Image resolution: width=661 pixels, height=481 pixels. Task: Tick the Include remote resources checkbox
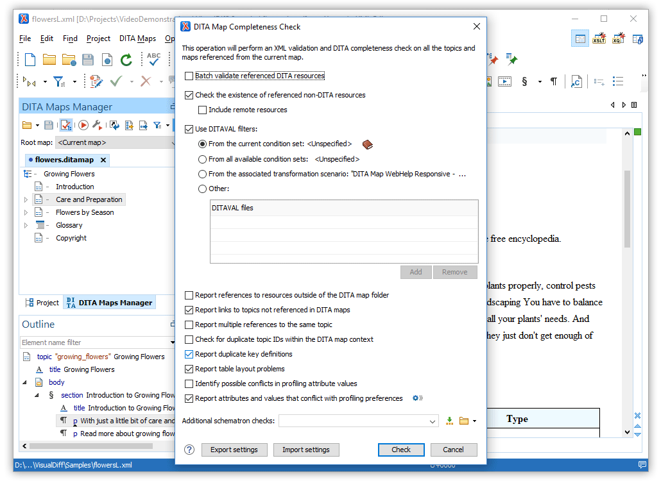[202, 110]
